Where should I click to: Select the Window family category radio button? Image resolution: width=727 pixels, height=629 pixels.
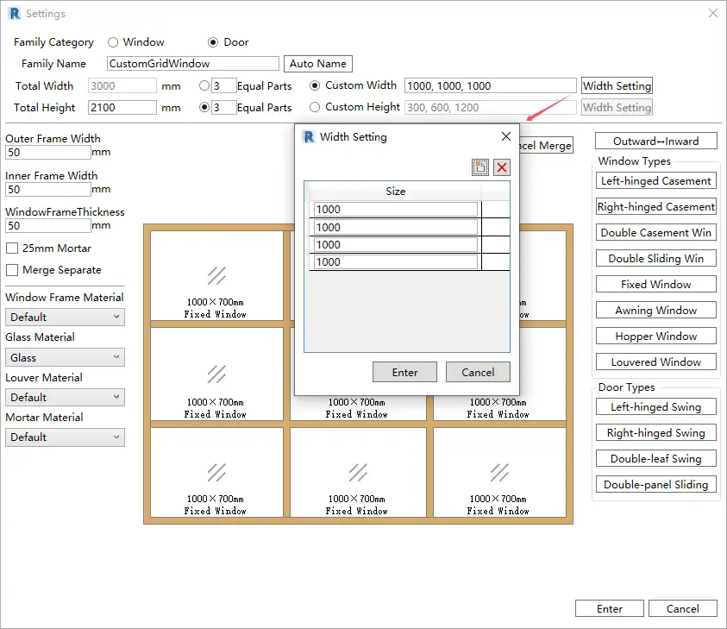(114, 42)
